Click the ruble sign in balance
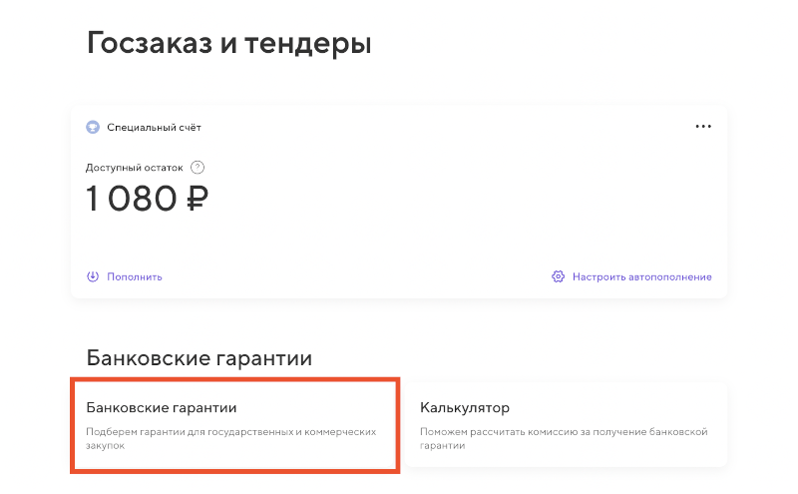Viewport: 798px width, 494px height. pos(197,200)
